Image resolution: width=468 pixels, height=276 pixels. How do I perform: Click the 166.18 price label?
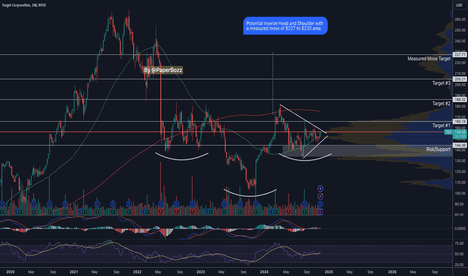coord(459,121)
